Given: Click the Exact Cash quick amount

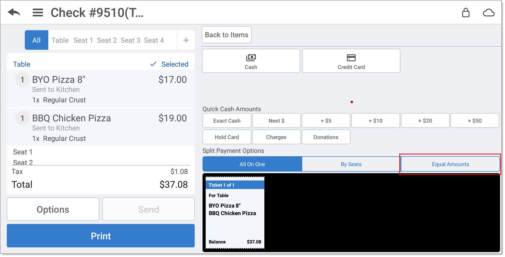Looking at the screenshot, I should coord(227,120).
